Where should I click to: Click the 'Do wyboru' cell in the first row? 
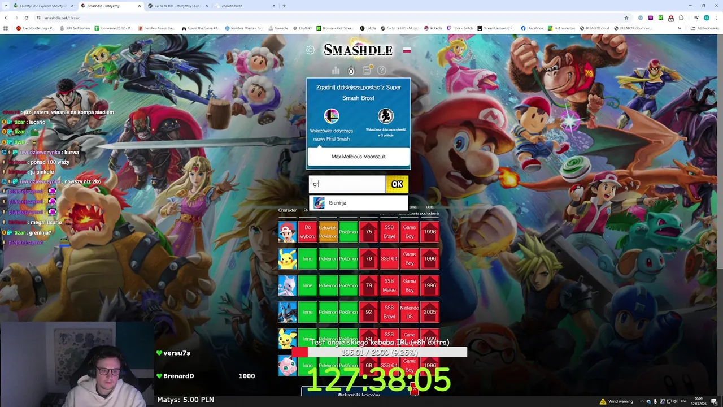(x=308, y=232)
